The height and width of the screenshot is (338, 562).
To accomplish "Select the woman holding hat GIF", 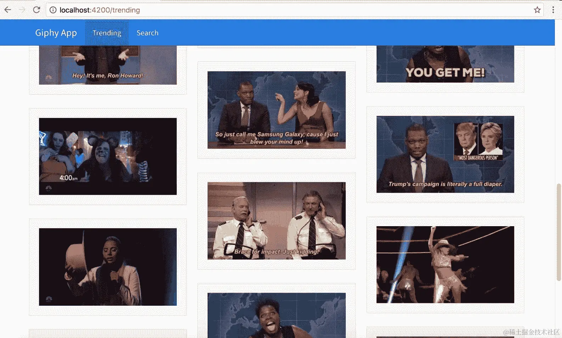I will pyautogui.click(x=108, y=267).
